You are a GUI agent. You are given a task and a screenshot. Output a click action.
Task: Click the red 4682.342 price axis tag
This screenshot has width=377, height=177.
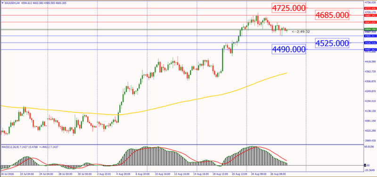tap(370, 15)
